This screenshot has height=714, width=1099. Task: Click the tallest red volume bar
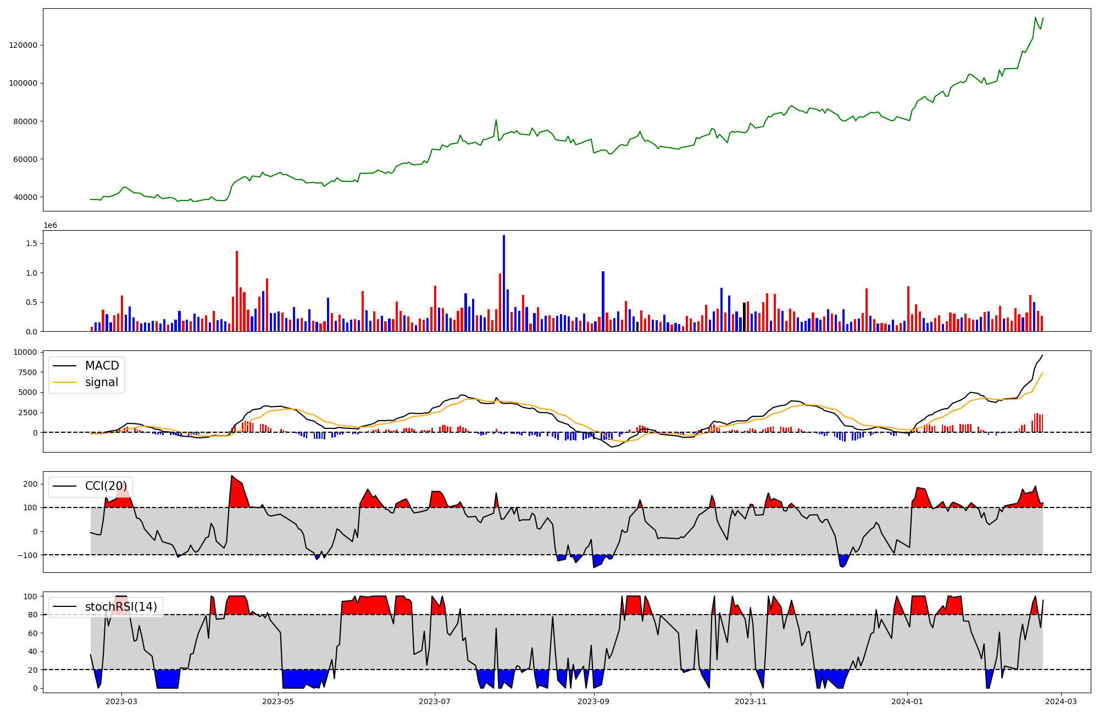pyautogui.click(x=237, y=291)
